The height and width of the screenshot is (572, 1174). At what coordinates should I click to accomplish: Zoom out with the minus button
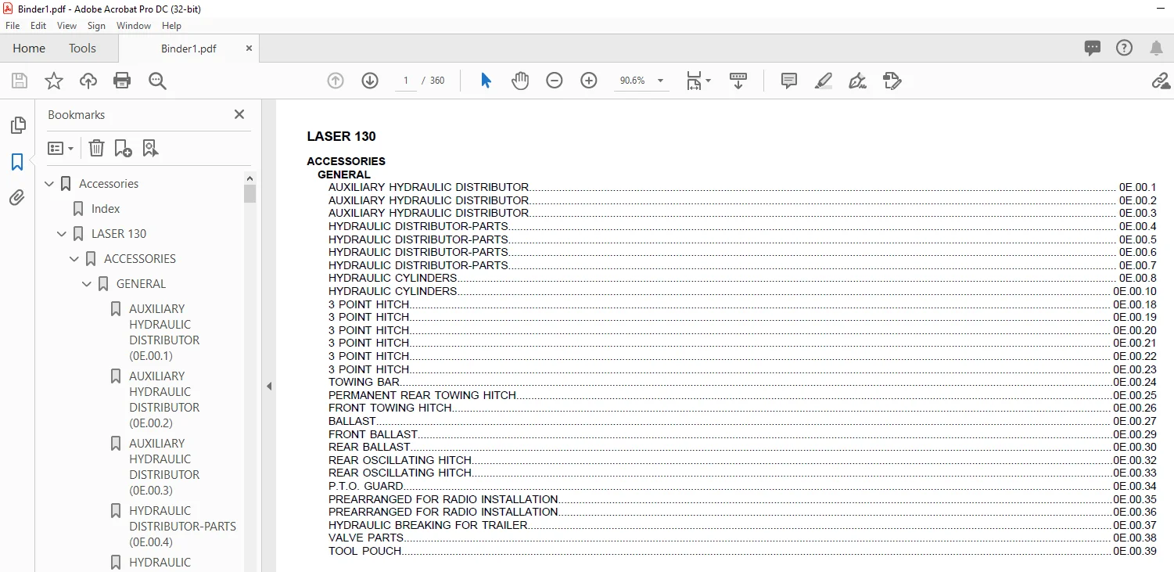(555, 81)
